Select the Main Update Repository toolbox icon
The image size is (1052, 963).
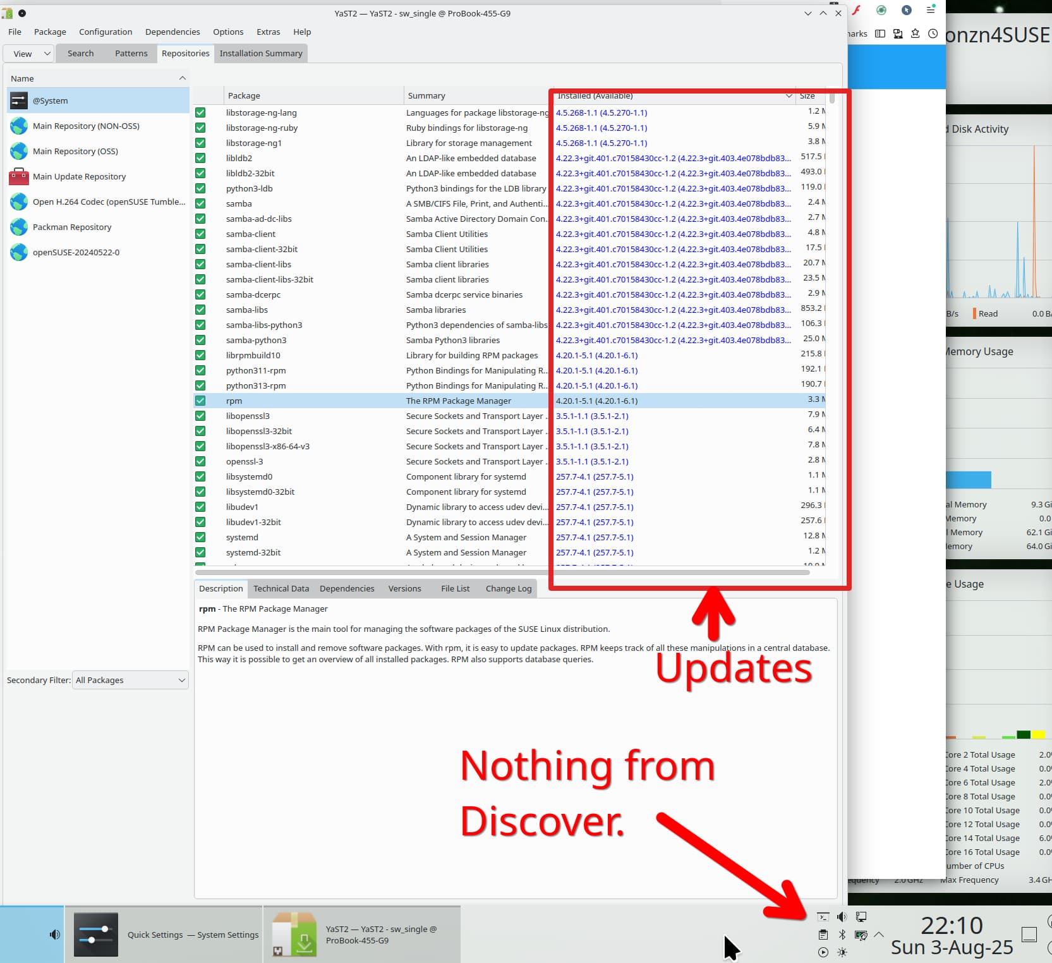click(x=19, y=176)
